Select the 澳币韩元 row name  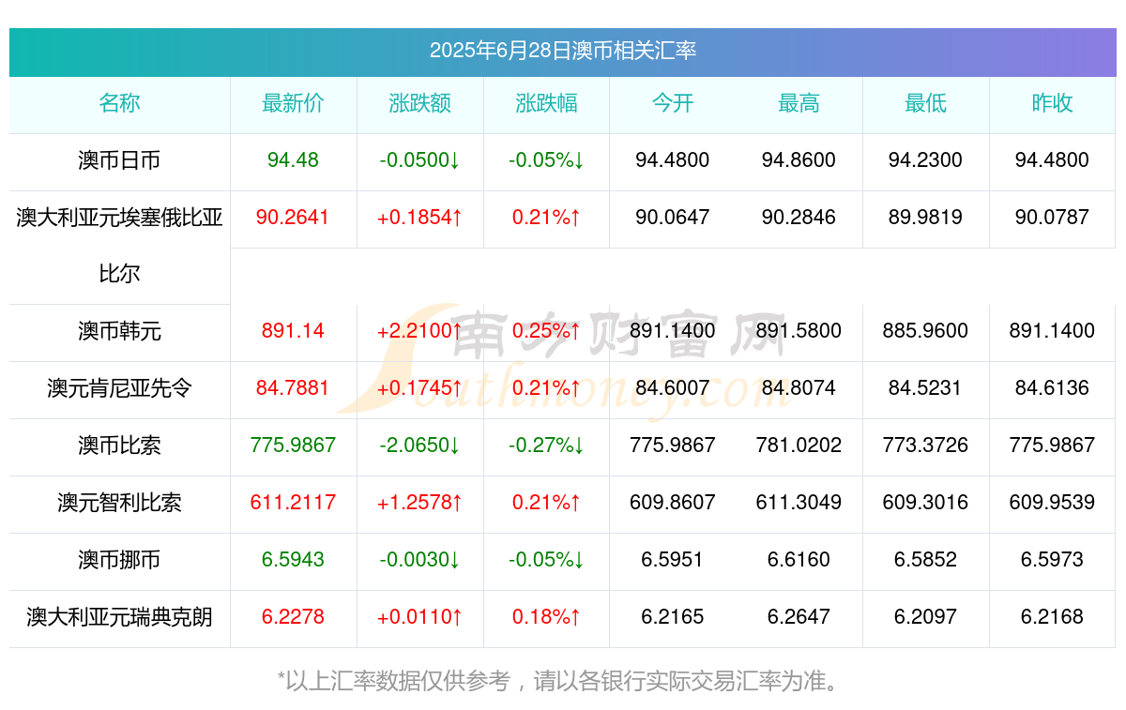click(119, 331)
